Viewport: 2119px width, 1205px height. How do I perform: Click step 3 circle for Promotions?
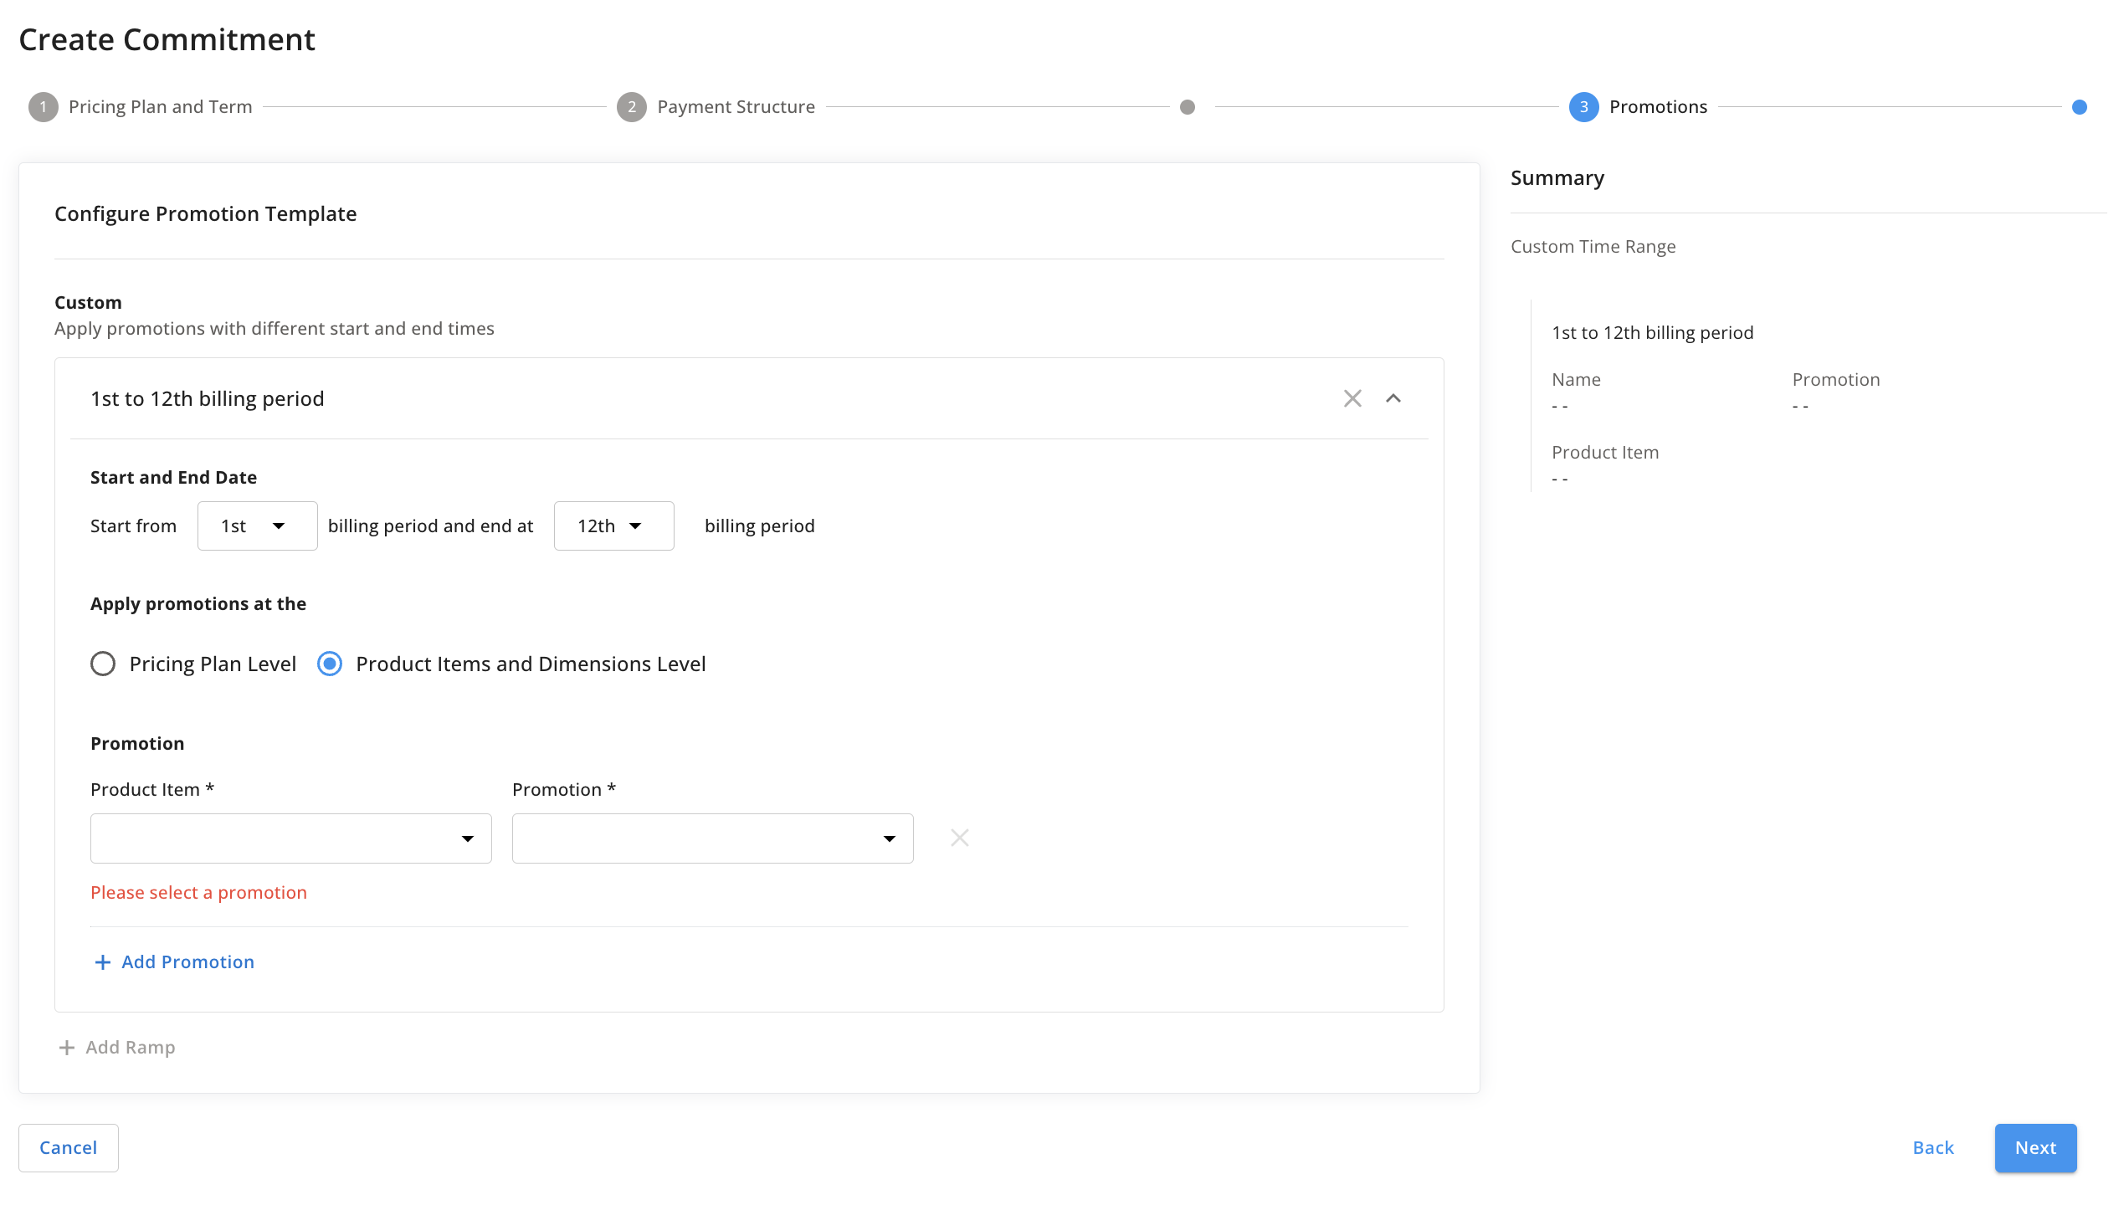(1583, 107)
